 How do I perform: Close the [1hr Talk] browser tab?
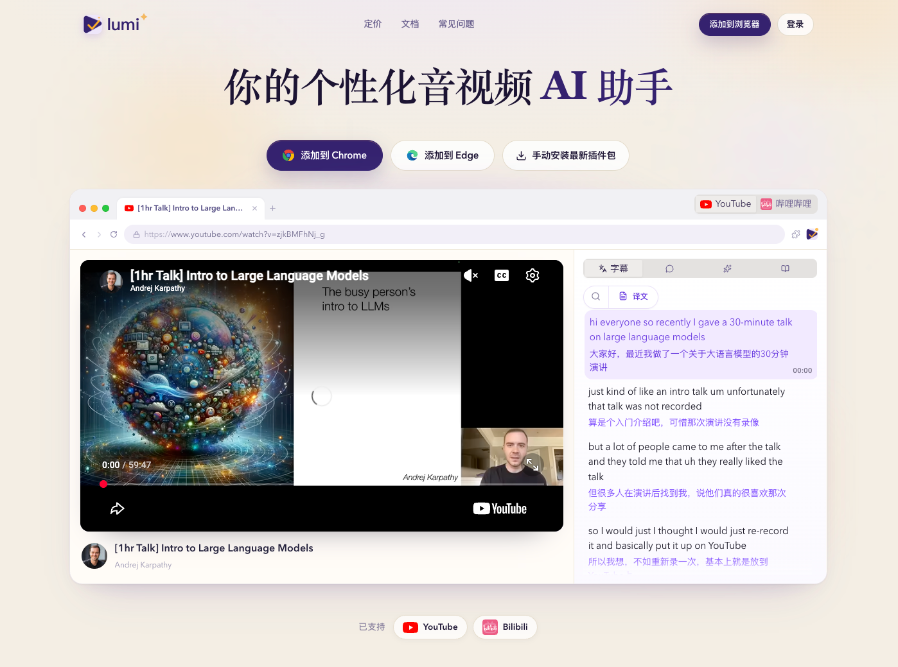click(254, 208)
